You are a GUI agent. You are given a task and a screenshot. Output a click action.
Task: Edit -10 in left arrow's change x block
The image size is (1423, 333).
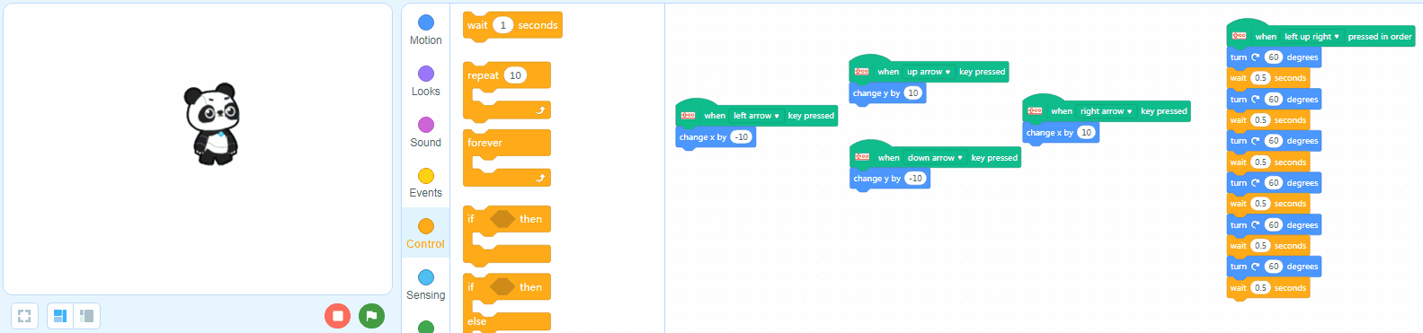[x=741, y=137]
